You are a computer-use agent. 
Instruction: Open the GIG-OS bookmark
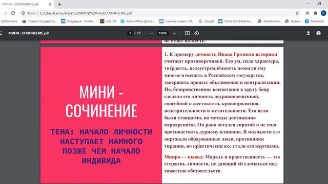coord(108,21)
